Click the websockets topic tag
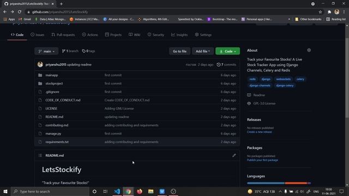Viewport: 349px width, 196px height. point(284,79)
